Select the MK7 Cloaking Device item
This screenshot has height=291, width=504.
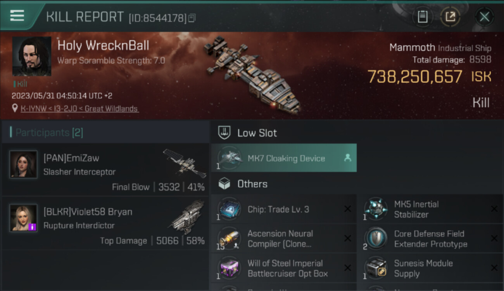(x=284, y=158)
